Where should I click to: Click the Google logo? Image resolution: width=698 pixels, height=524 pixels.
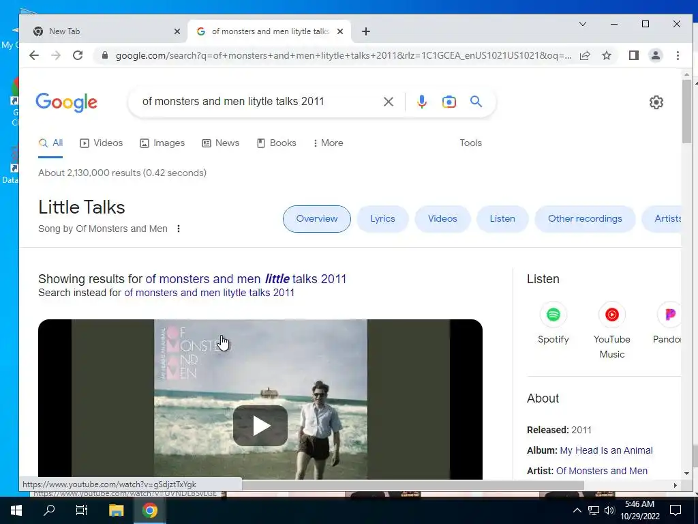[66, 102]
